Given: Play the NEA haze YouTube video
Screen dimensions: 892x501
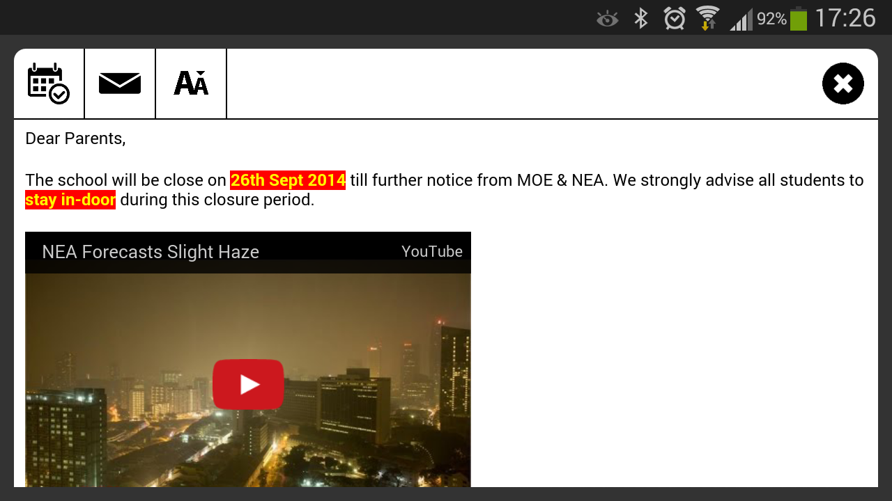Looking at the screenshot, I should 248,384.
